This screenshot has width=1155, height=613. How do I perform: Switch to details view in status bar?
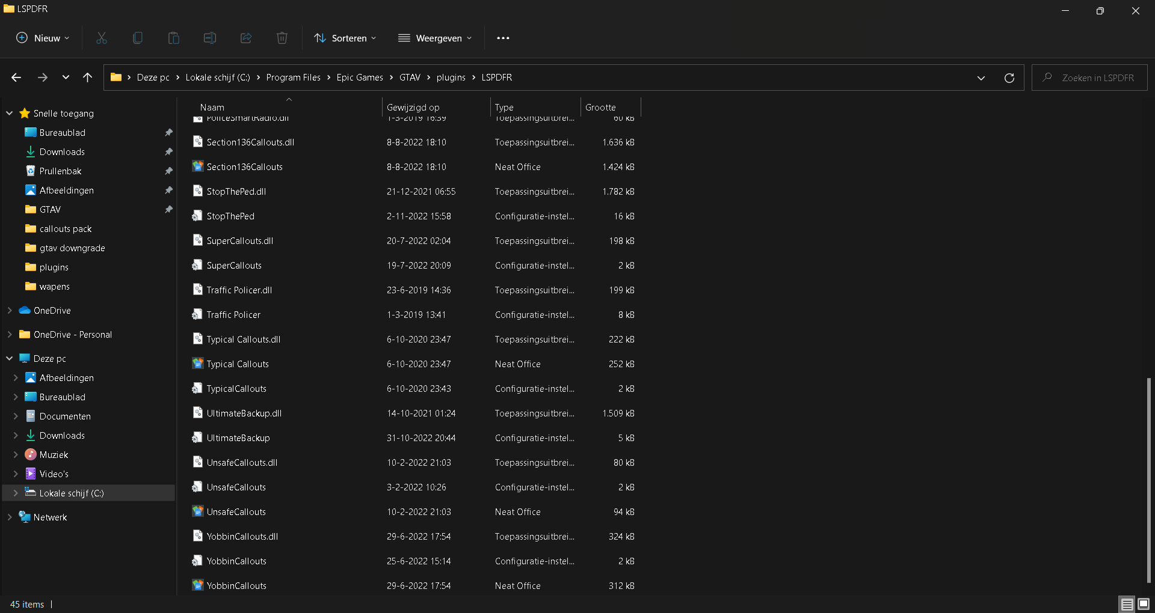coord(1127,604)
